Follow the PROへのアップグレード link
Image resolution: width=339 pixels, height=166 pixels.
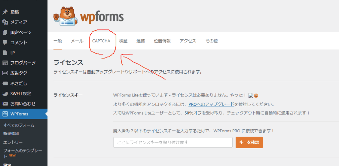(212, 104)
